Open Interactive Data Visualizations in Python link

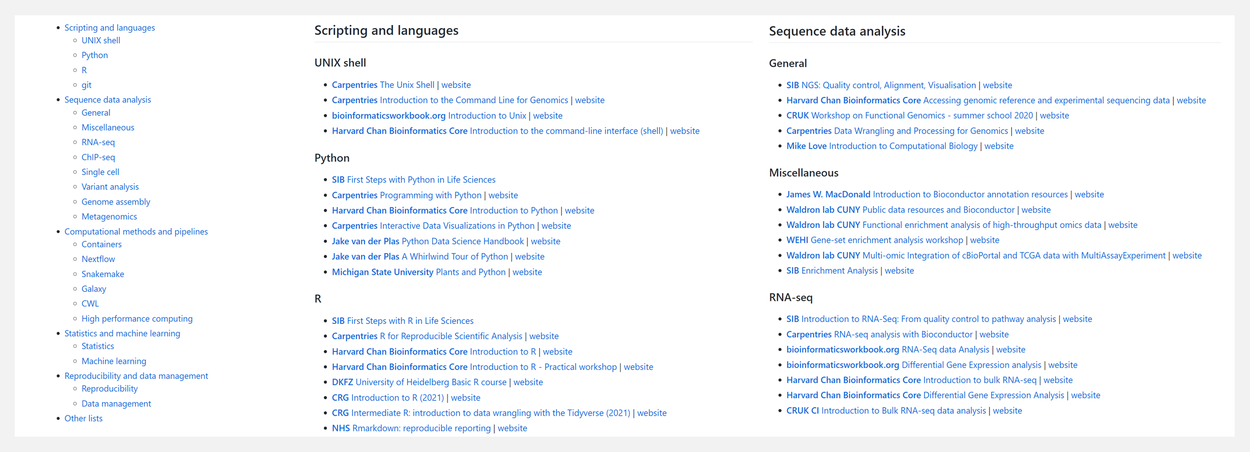click(x=433, y=225)
